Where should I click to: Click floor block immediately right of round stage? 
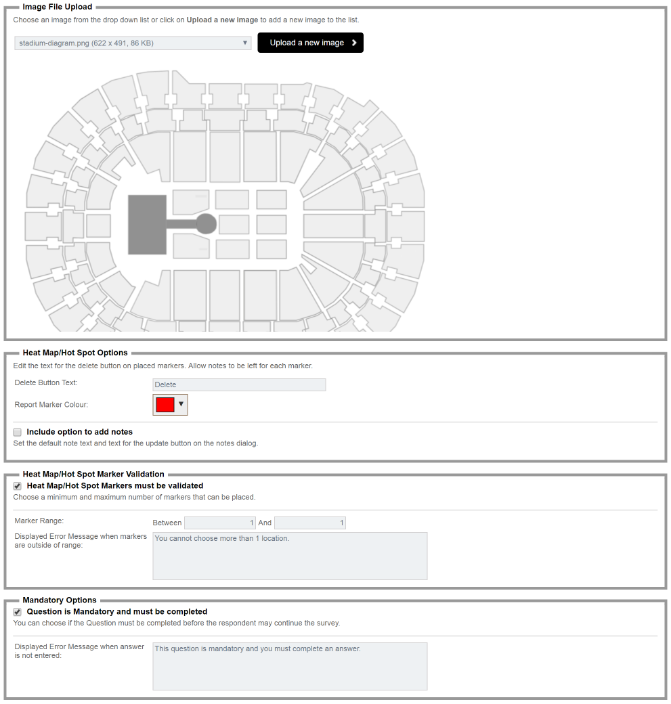coord(234,225)
